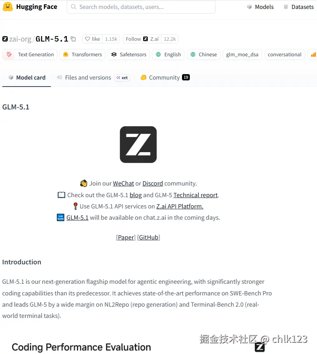Open the GitHub repository link
Viewport: 317px width, 354px height.
point(149,237)
